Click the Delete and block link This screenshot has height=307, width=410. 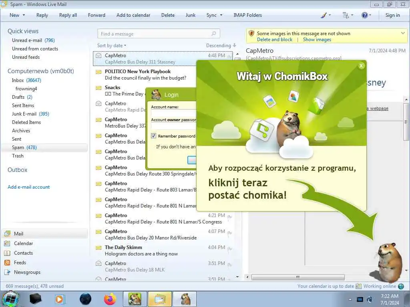pos(275,40)
